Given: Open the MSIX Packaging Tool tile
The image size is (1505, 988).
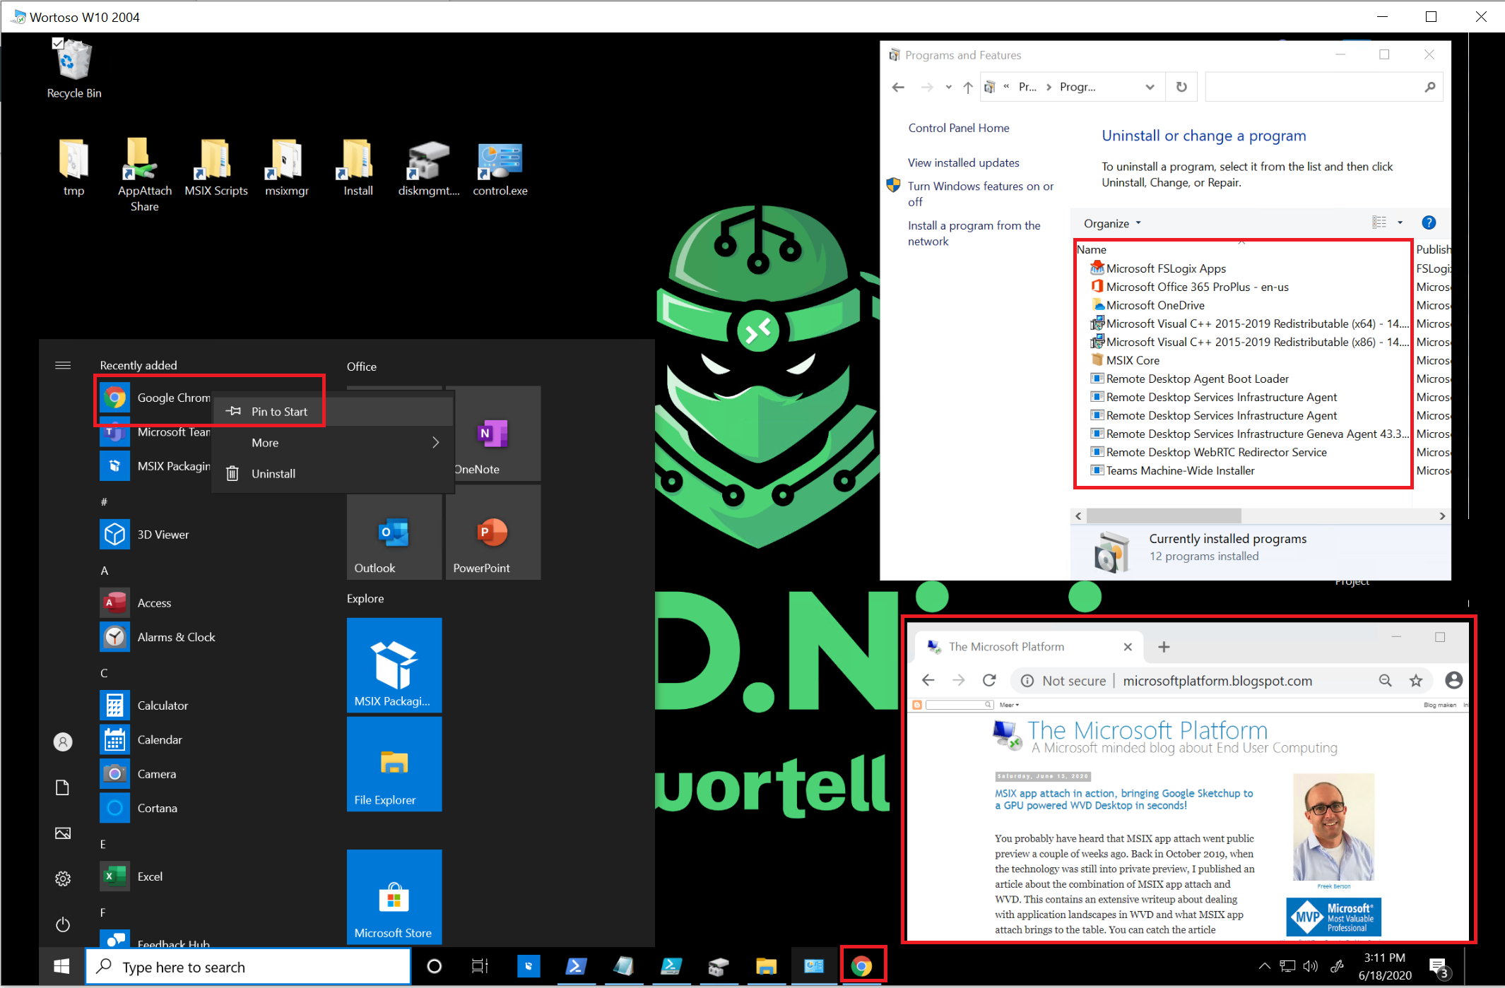Looking at the screenshot, I should click(394, 665).
